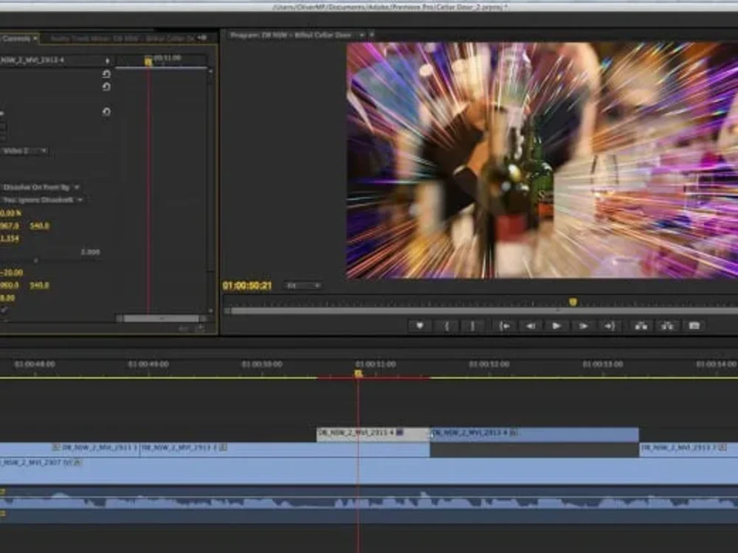The image size is (738, 553).
Task: Click the 1.154 parameter value
Action: coord(10,238)
